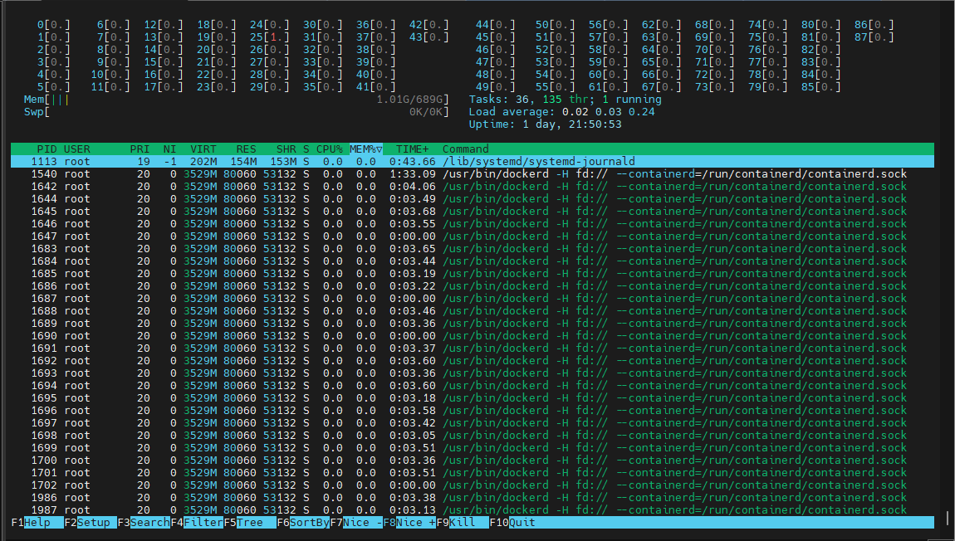This screenshot has height=541, width=955.
Task: Select systemd-journald process row PID 1113
Action: pos(472,161)
